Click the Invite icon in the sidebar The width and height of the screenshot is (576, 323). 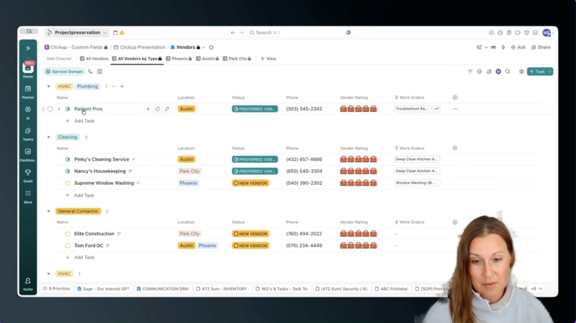click(28, 283)
